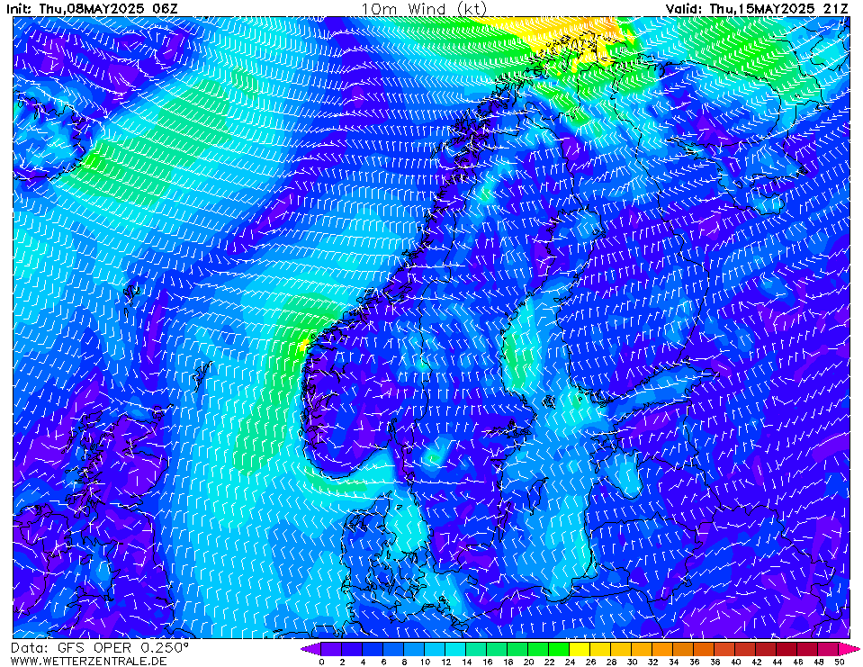Screen dimensions: 863x667
Task: Pick the bright green swatch between 22 and 24
Action: (x=559, y=649)
